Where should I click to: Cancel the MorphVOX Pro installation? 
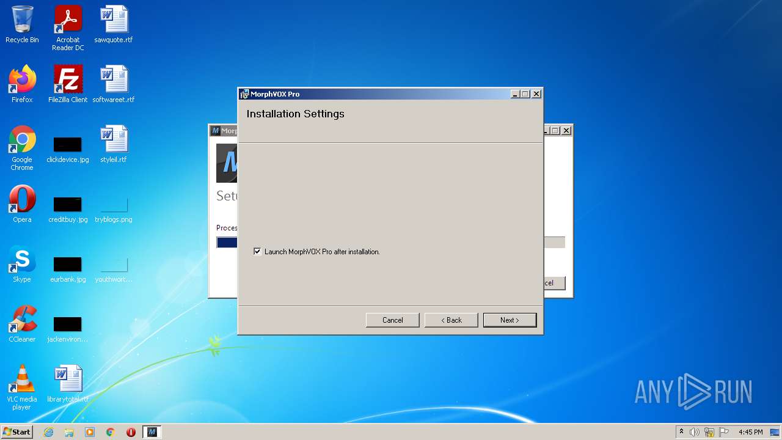(x=393, y=320)
